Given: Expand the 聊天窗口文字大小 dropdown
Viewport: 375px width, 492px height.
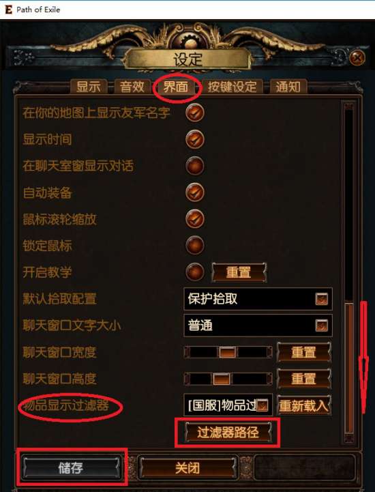Looking at the screenshot, I should click(258, 325).
